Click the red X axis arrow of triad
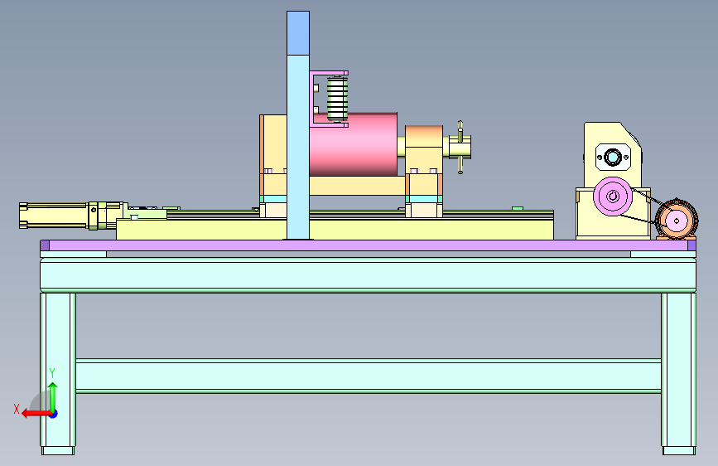718x466 pixels. [x=36, y=414]
